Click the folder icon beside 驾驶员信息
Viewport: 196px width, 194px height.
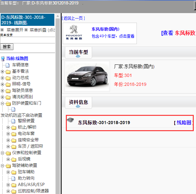pos(8,91)
